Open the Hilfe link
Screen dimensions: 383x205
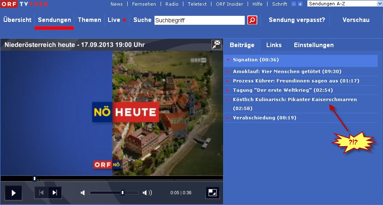point(257,4)
